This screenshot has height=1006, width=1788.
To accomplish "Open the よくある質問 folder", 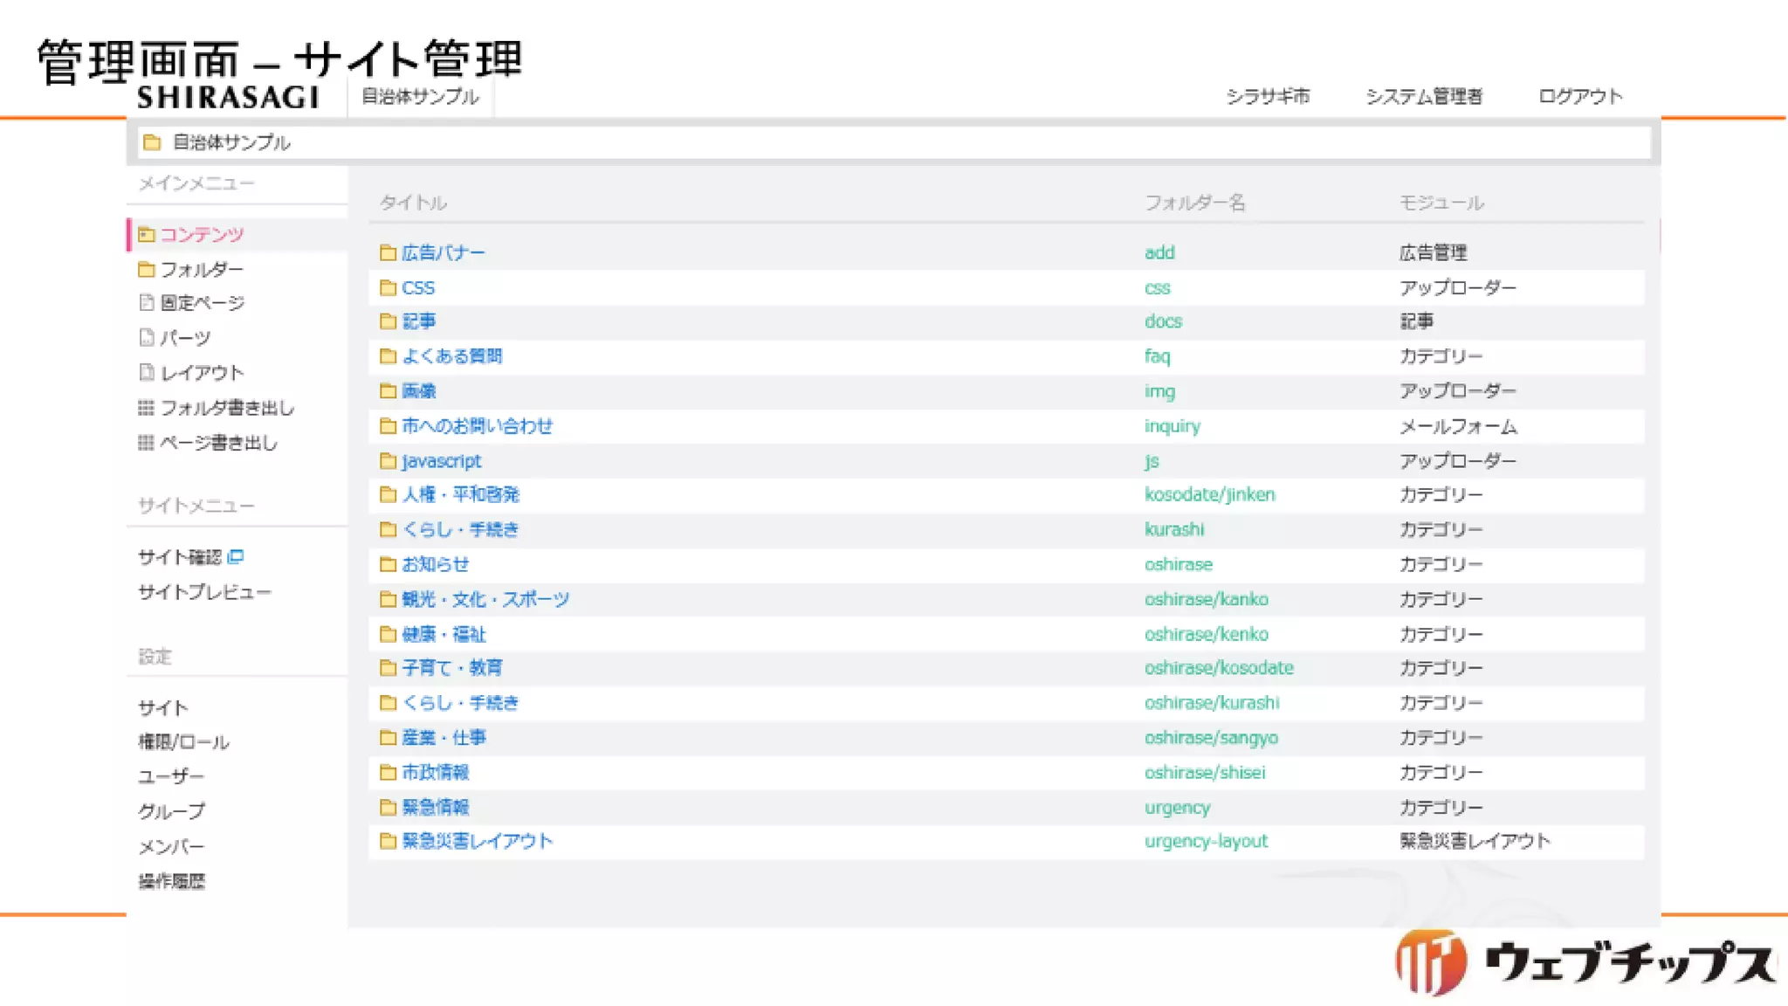I will pos(451,356).
